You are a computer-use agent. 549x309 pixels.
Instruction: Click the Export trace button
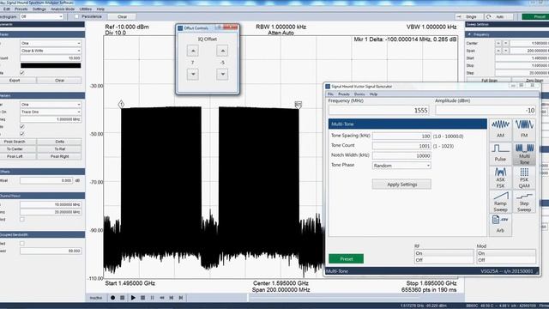point(15,80)
